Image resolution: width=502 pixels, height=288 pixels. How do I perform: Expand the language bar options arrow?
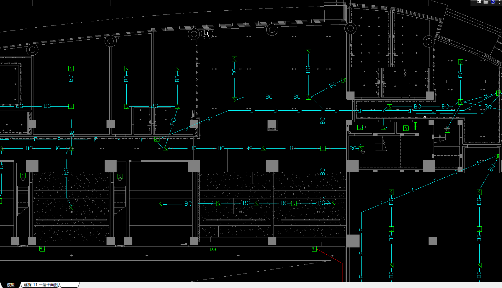(499, 3)
